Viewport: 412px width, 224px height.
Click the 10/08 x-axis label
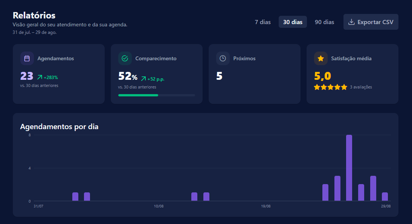tap(159, 206)
